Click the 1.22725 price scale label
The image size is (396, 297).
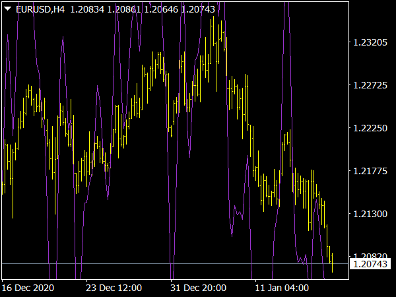coord(370,85)
